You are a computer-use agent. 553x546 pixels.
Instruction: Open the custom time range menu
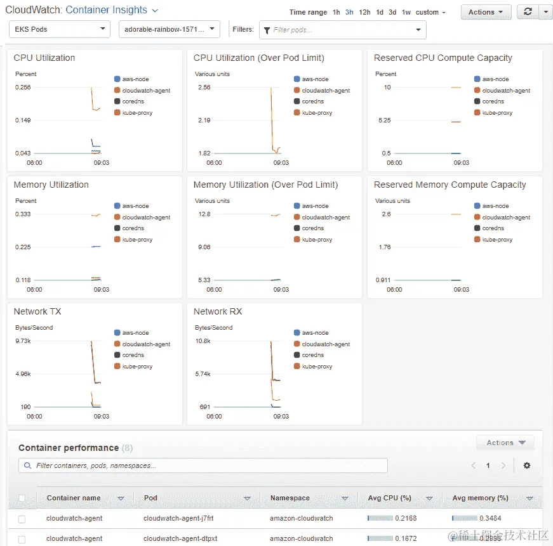tap(430, 12)
